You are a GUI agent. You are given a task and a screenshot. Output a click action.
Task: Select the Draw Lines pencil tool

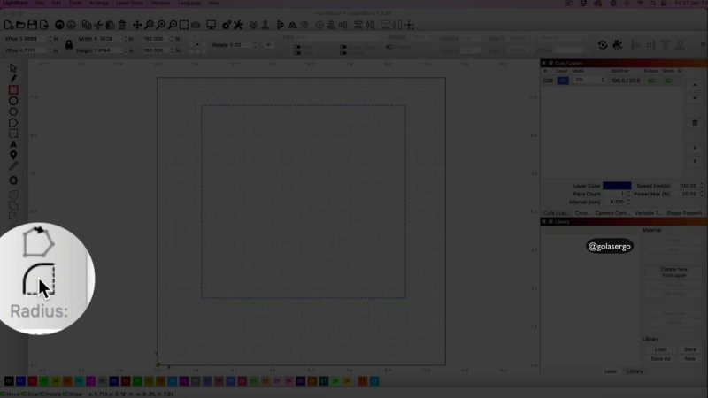click(13, 79)
